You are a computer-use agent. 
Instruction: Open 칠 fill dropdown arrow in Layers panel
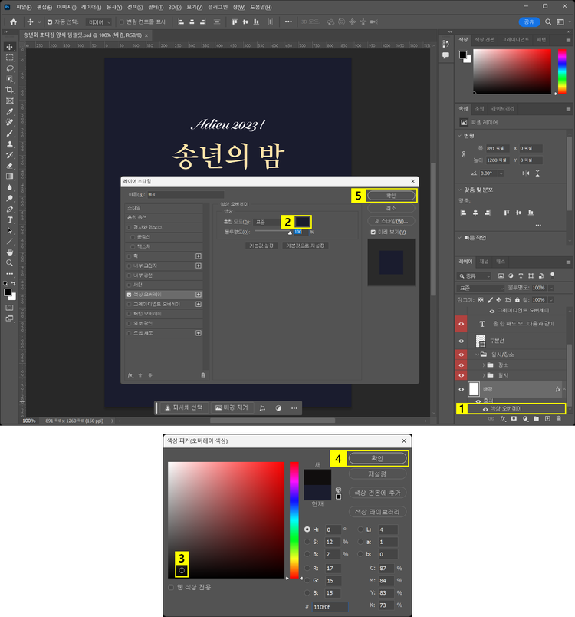[x=551, y=300]
